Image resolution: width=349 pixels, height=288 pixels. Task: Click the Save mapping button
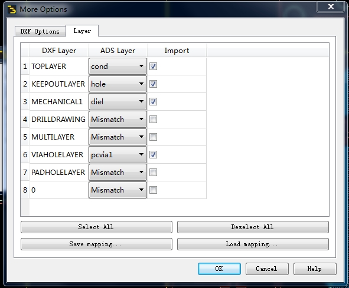[x=96, y=244]
